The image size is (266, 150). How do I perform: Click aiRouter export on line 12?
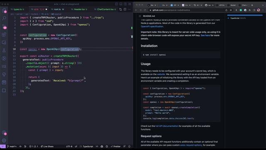pyautogui.click(x=44, y=56)
